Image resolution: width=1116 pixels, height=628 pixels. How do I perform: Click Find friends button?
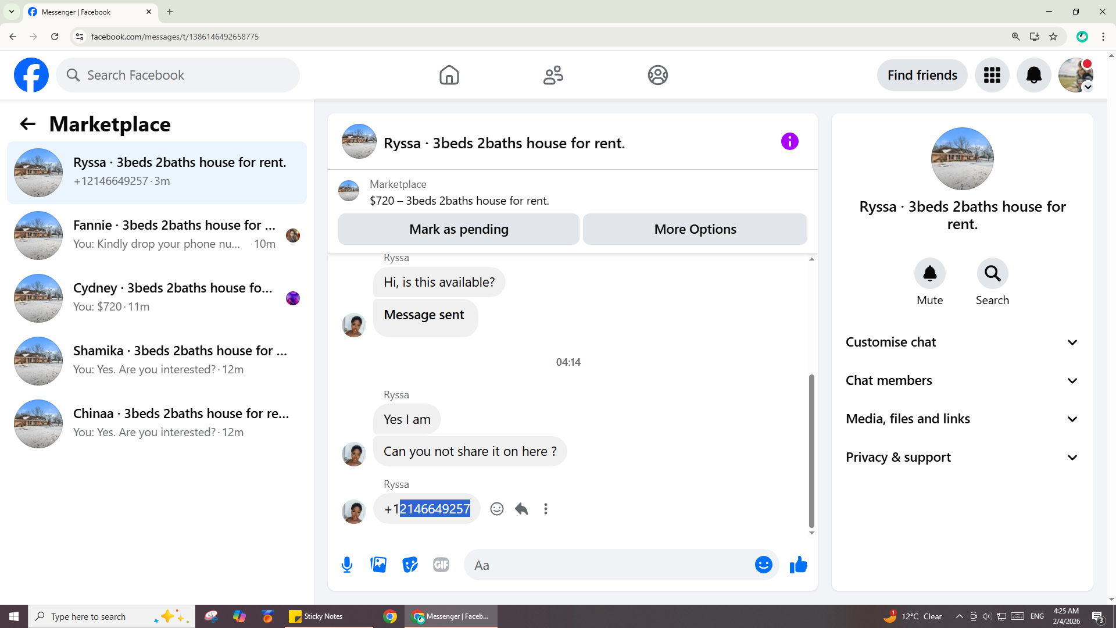(922, 75)
